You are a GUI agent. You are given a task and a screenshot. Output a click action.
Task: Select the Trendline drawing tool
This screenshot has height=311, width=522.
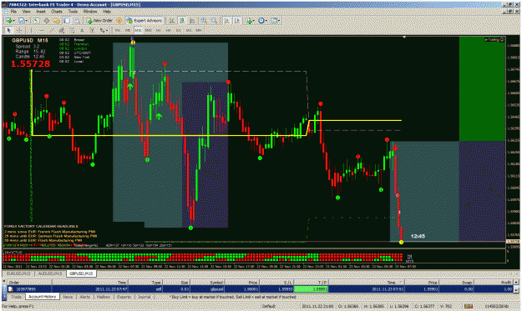pyautogui.click(x=51, y=30)
